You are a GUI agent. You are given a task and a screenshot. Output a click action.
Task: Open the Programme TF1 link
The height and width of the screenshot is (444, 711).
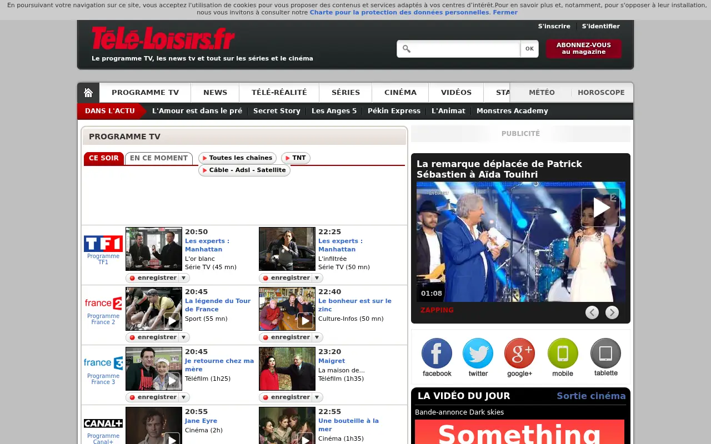[103, 259]
